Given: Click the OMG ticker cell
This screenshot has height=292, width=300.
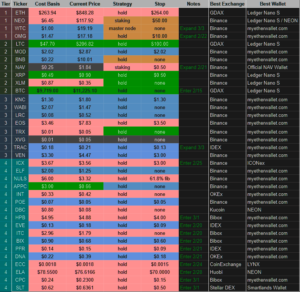Looking at the screenshot, I should tap(20, 36).
